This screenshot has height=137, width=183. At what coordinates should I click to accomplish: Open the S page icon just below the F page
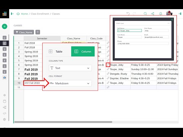click(5, 66)
